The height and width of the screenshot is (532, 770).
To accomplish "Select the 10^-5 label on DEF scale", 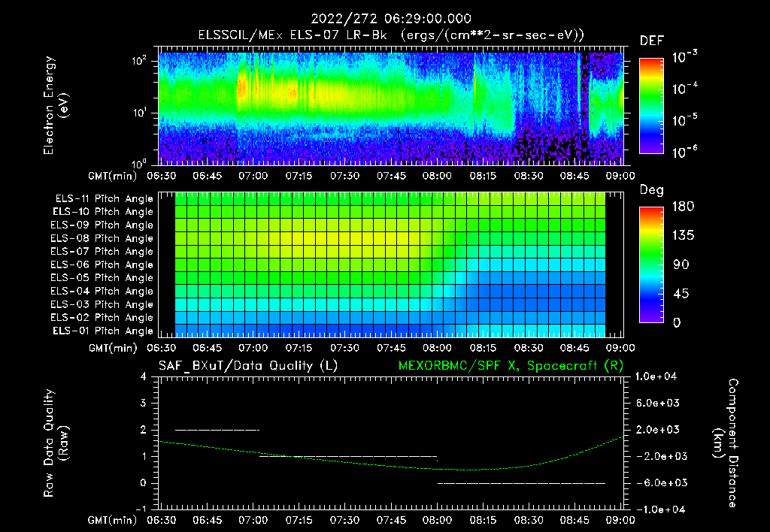I will click(x=684, y=120).
